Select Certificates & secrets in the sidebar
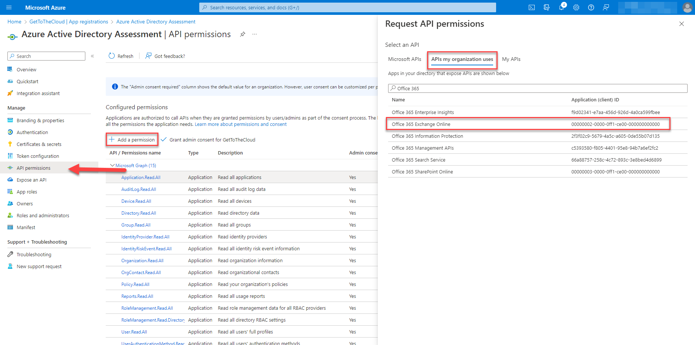 tap(39, 144)
